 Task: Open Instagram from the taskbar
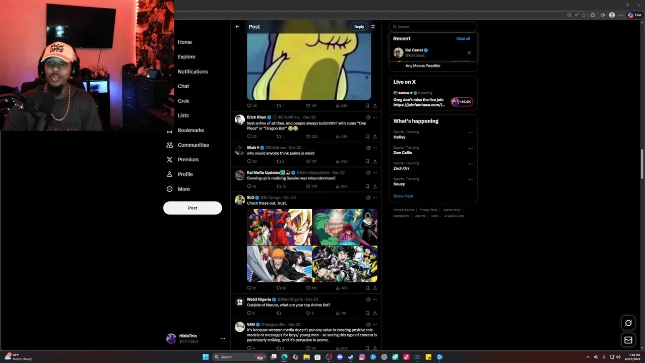[362, 357]
